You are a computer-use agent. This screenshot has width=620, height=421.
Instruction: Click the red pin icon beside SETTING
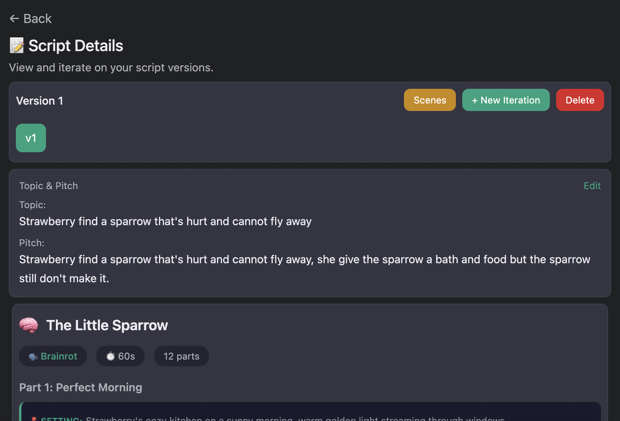(34, 419)
